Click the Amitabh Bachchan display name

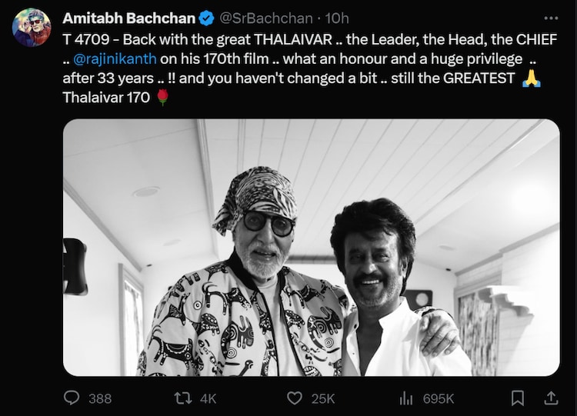127,18
